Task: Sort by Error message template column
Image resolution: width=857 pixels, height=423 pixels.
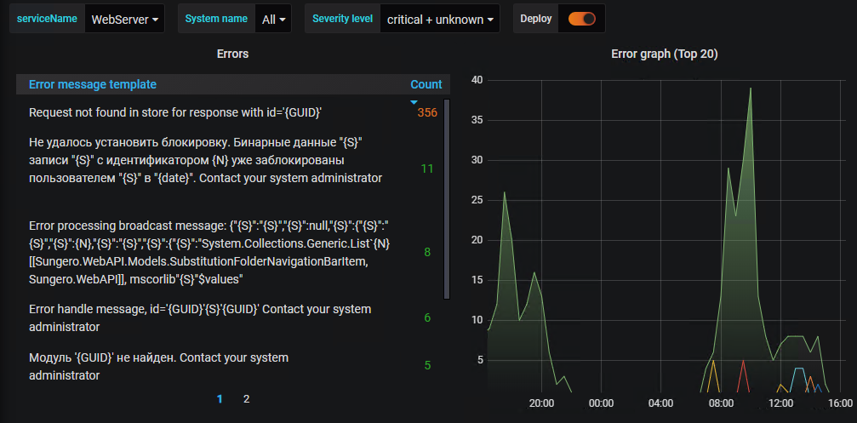Action: [x=93, y=84]
